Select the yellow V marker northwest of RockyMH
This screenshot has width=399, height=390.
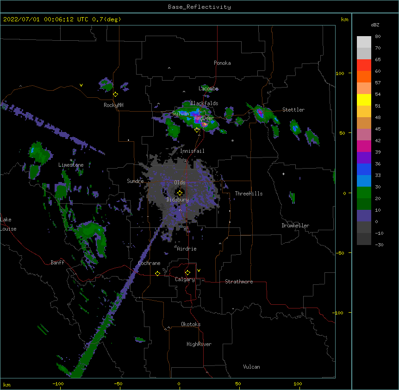tap(81, 85)
